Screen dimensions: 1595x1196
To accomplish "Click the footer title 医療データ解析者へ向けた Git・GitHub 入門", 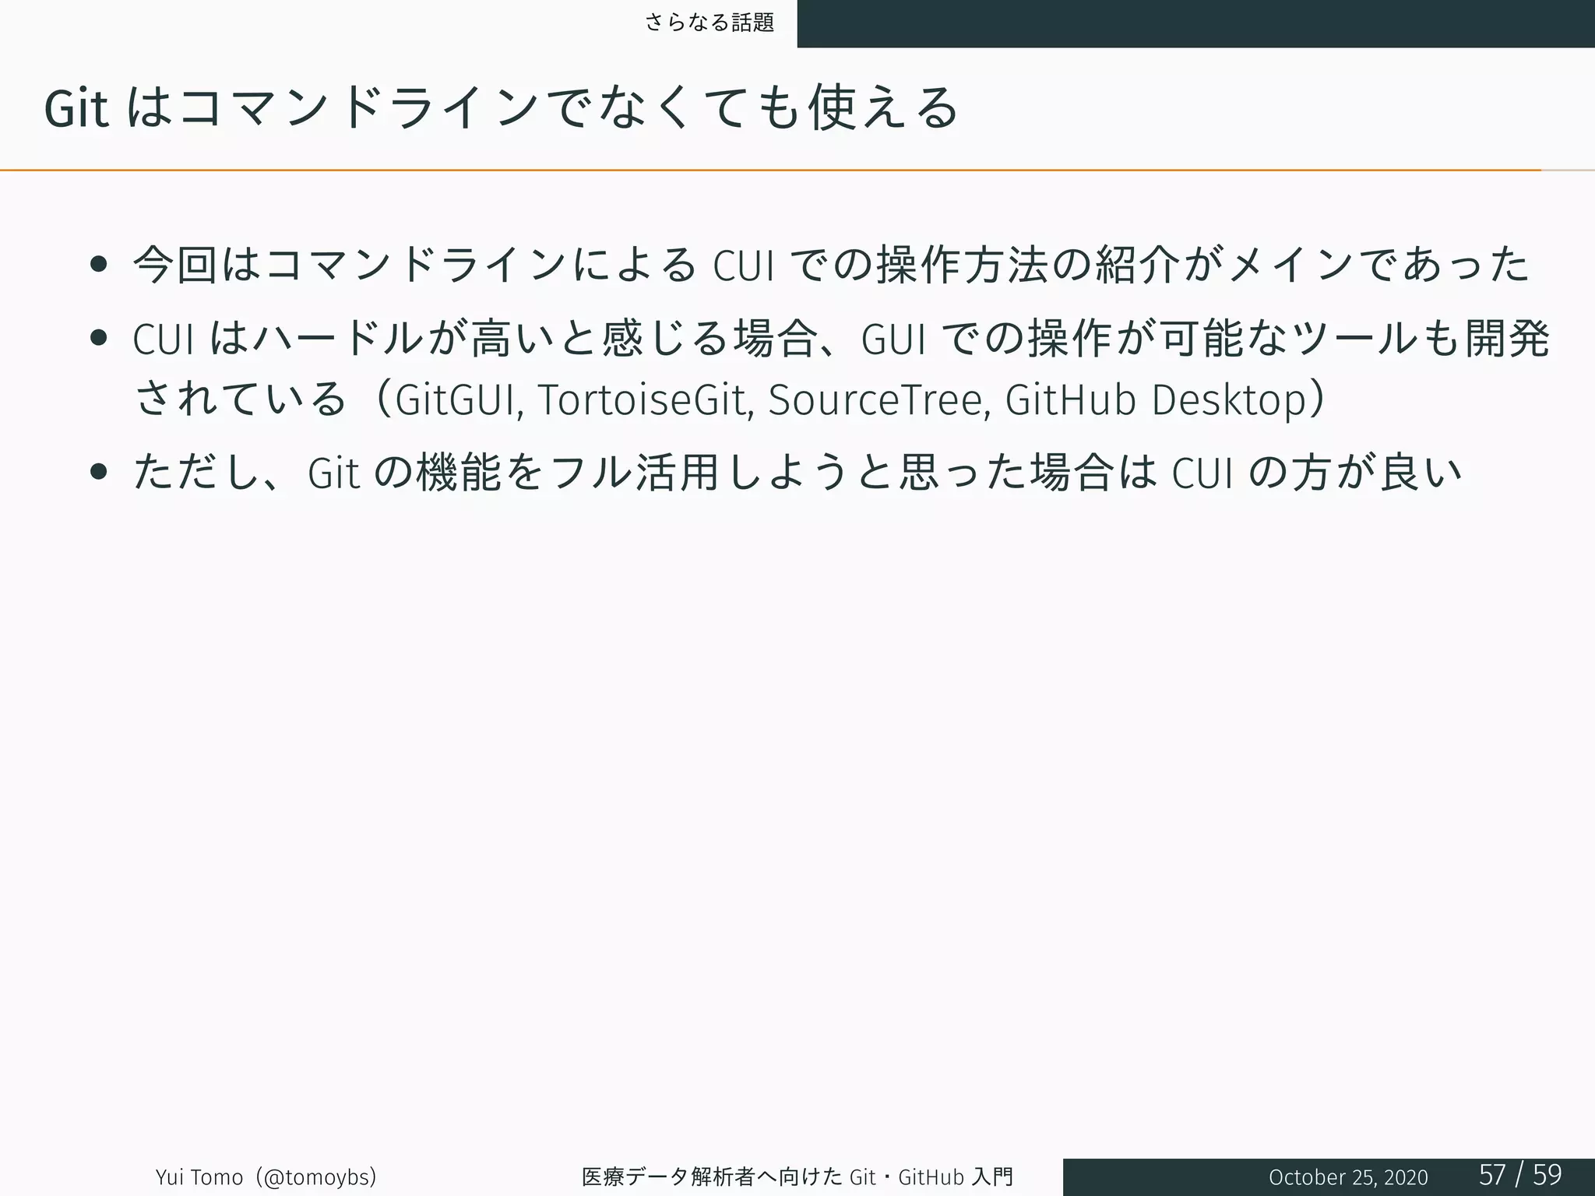I will [797, 1177].
